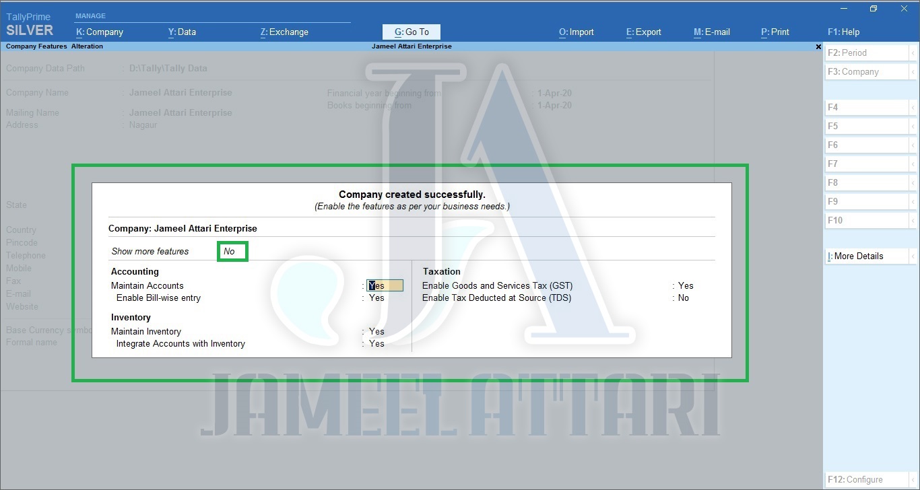This screenshot has width=920, height=490.
Task: Click the 'Enable Bill-wise entry' label
Action: click(x=158, y=297)
